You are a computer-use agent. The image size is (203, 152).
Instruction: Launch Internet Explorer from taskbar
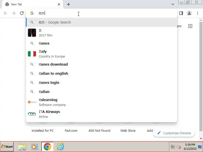coord(60,147)
